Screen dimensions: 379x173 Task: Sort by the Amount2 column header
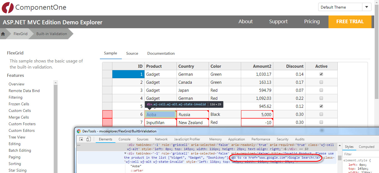[x=257, y=66]
